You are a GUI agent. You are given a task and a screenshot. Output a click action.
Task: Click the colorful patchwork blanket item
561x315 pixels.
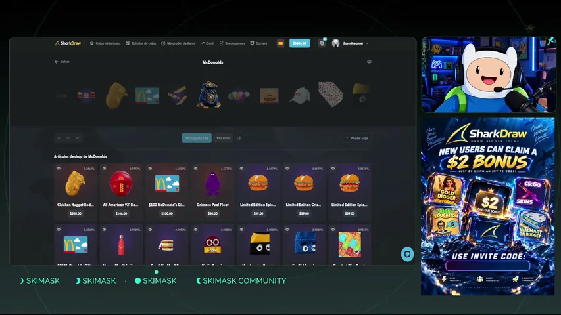[x=349, y=245]
